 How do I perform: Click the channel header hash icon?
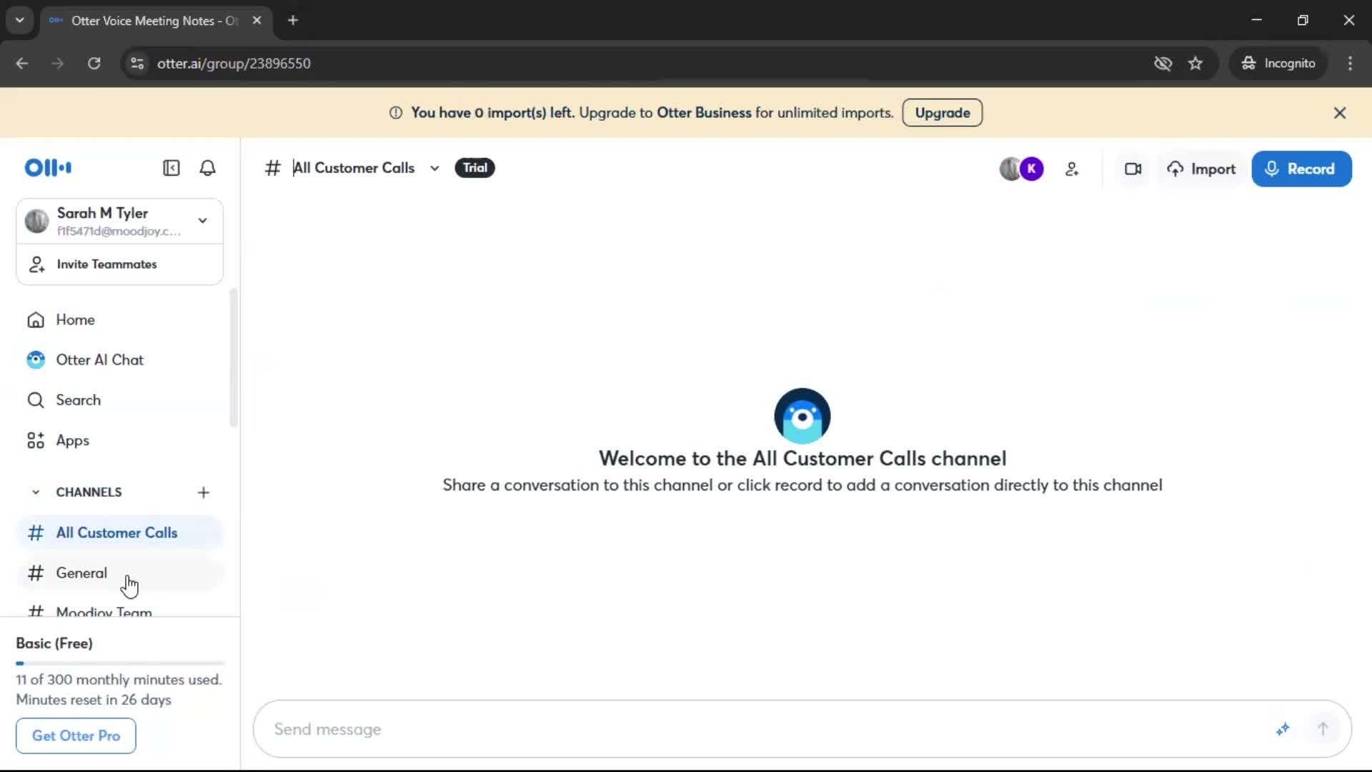272,169
